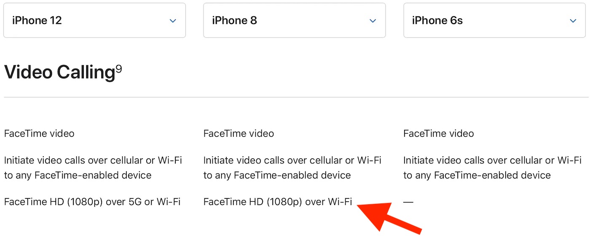Click "FaceTime HD (1080p) over Wi-Fi" text
Image resolution: width=590 pixels, height=243 pixels.
(x=277, y=202)
